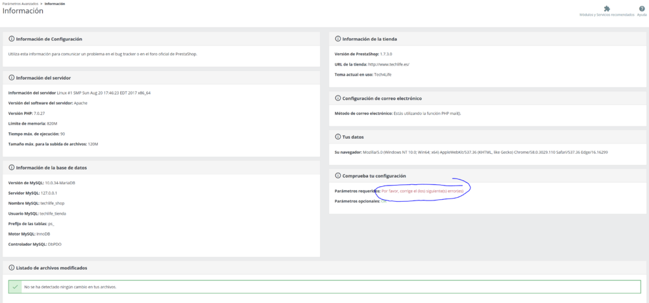Select MySQL server address 127.0.0.1
The height and width of the screenshot is (303, 649).
[x=49, y=193]
